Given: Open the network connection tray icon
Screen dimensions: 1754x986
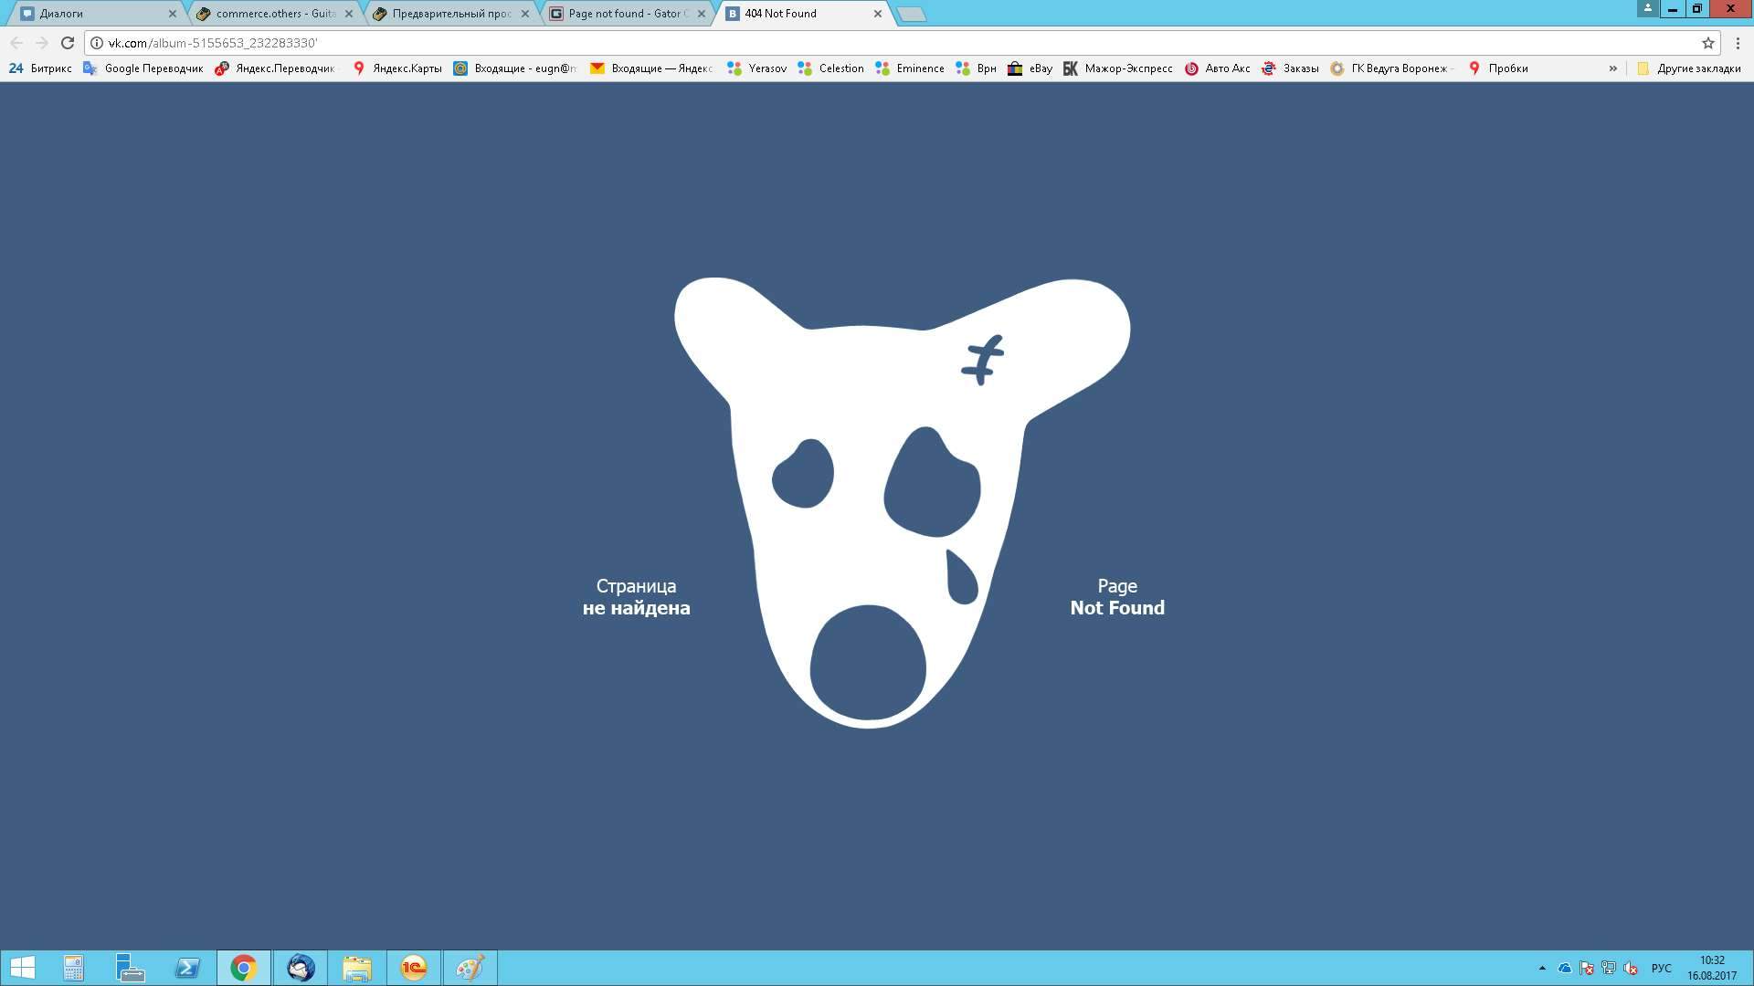Looking at the screenshot, I should point(1609,969).
